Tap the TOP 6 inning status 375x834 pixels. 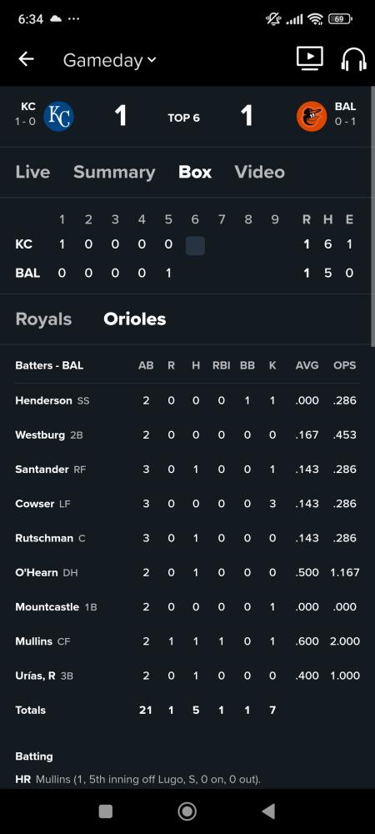tap(184, 118)
